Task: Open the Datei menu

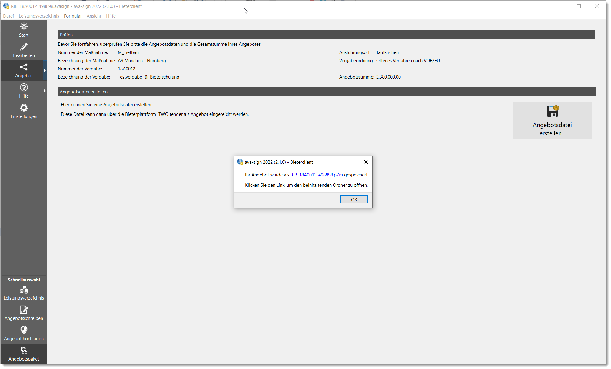Action: pos(8,16)
